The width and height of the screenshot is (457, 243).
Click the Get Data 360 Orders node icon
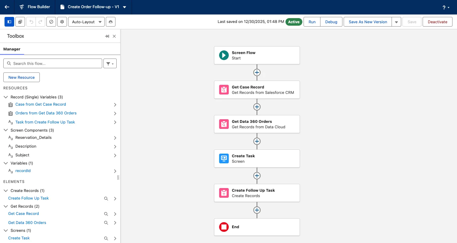(224, 124)
